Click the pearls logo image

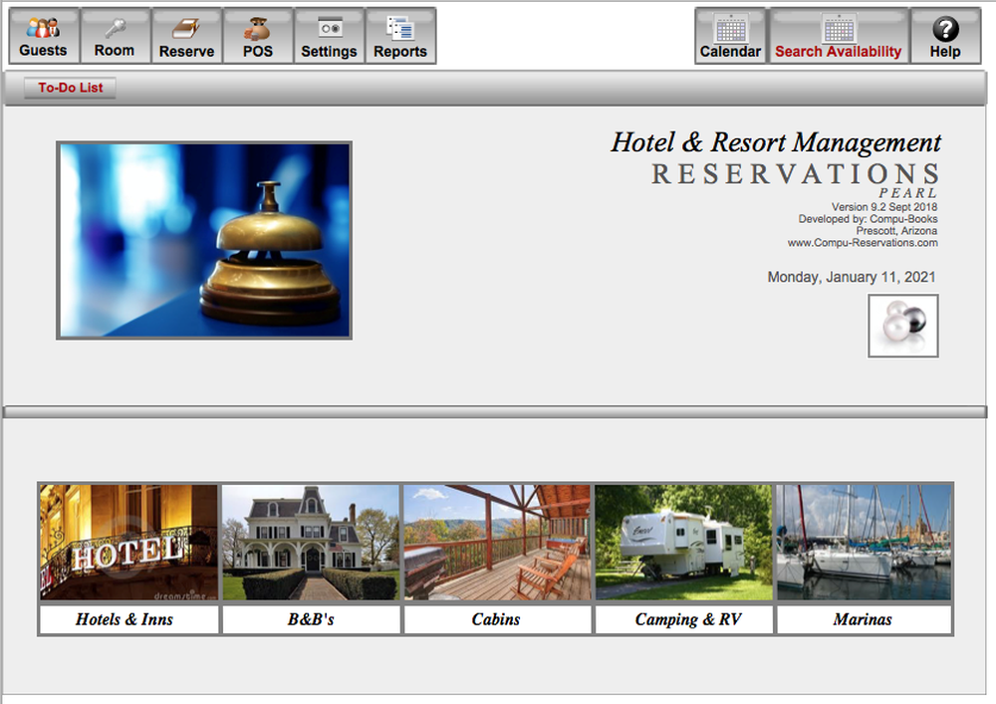902,326
